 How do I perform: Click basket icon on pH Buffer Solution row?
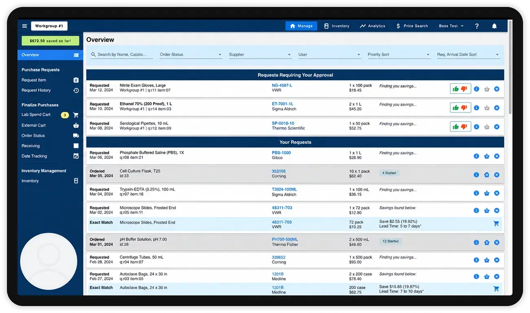pos(486,242)
